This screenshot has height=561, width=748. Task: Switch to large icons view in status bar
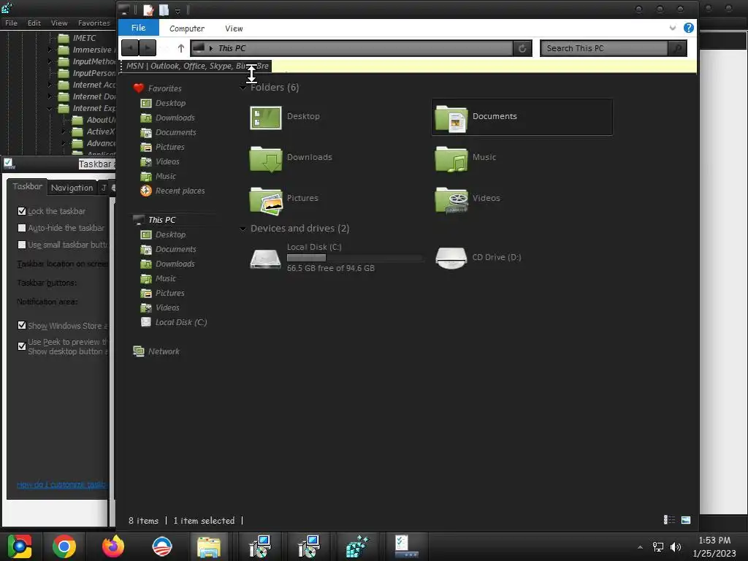(x=685, y=520)
